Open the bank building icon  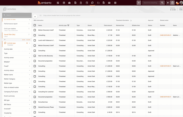click(x=81, y=3)
